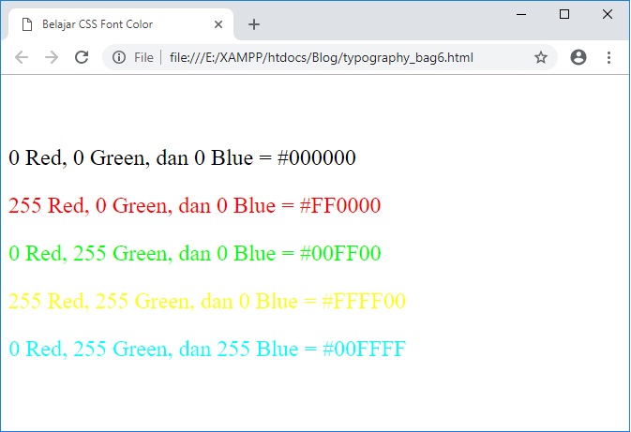The height and width of the screenshot is (432, 631).
Task: Close the Belajar CSS Font Color tab
Action: (218, 24)
